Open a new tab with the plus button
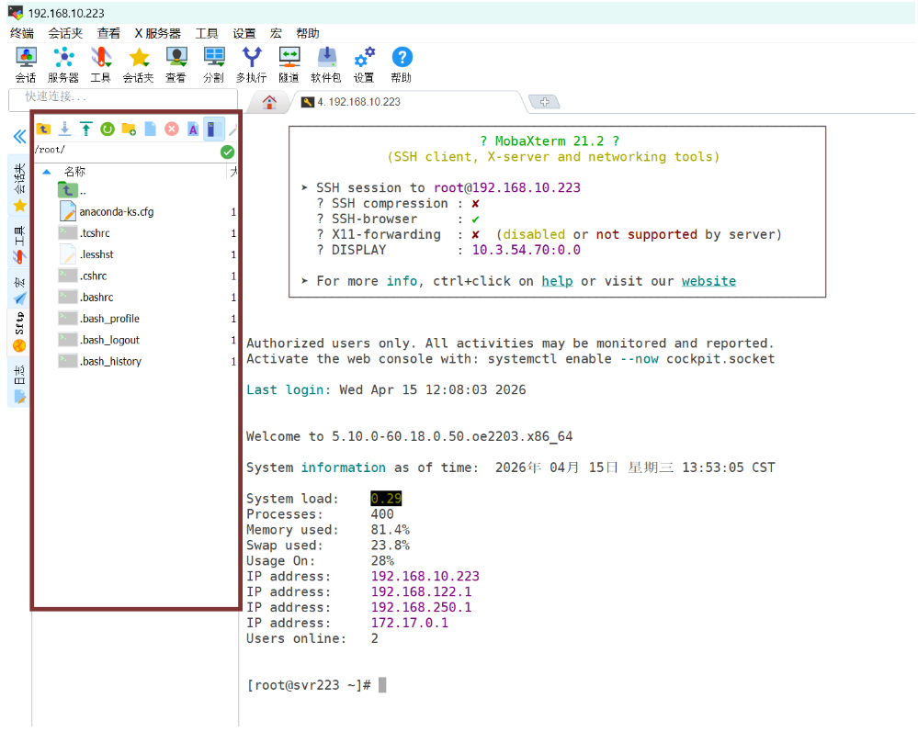The height and width of the screenshot is (743, 918). pos(545,102)
